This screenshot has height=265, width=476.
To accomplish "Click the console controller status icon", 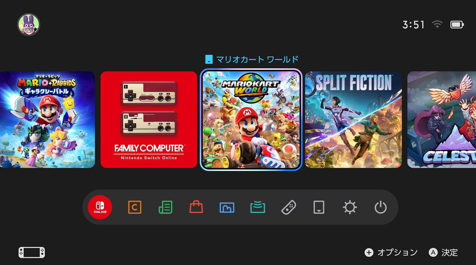I will tap(32, 252).
